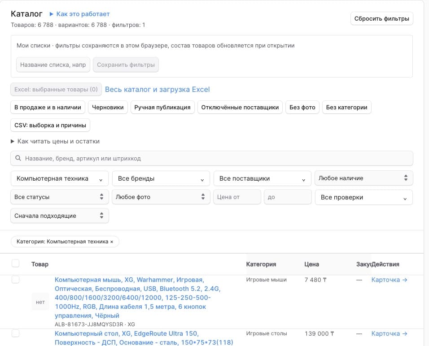Open "Весь каталог и загрузка Excel" link
This screenshot has height=346, width=429.
coord(158,89)
